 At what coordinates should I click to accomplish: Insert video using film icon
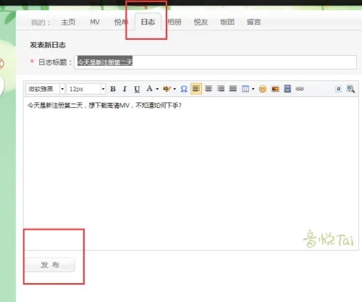coord(287,89)
